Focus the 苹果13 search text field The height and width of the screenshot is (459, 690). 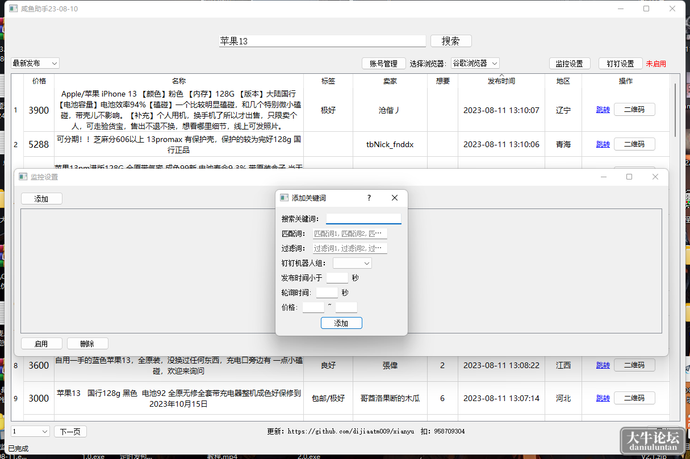(x=322, y=41)
